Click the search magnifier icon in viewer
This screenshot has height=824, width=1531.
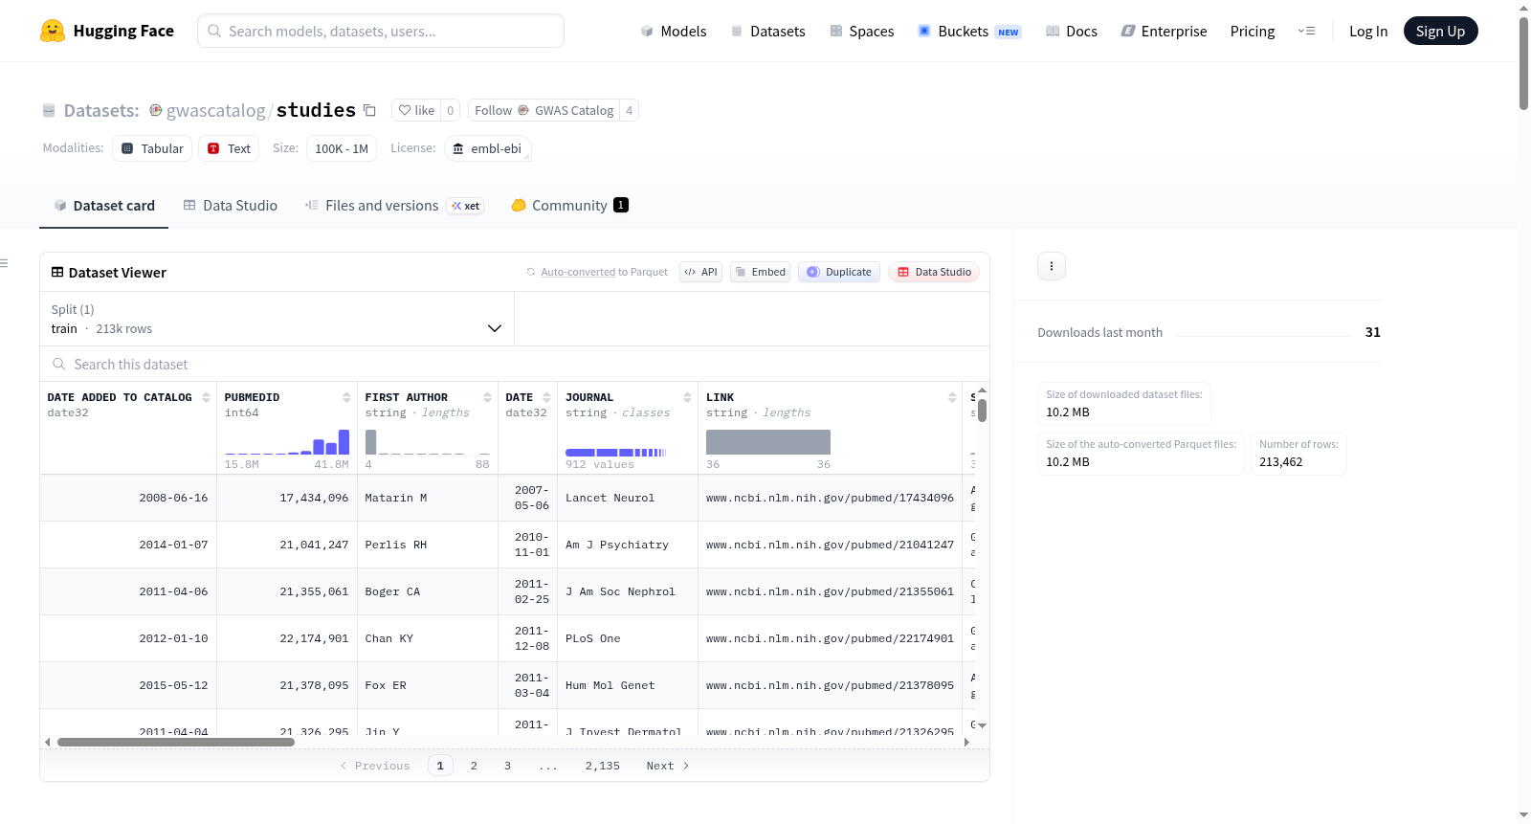click(59, 364)
